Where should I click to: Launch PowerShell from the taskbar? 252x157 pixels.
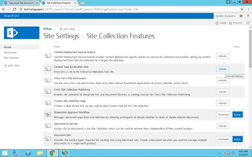click(x=28, y=153)
